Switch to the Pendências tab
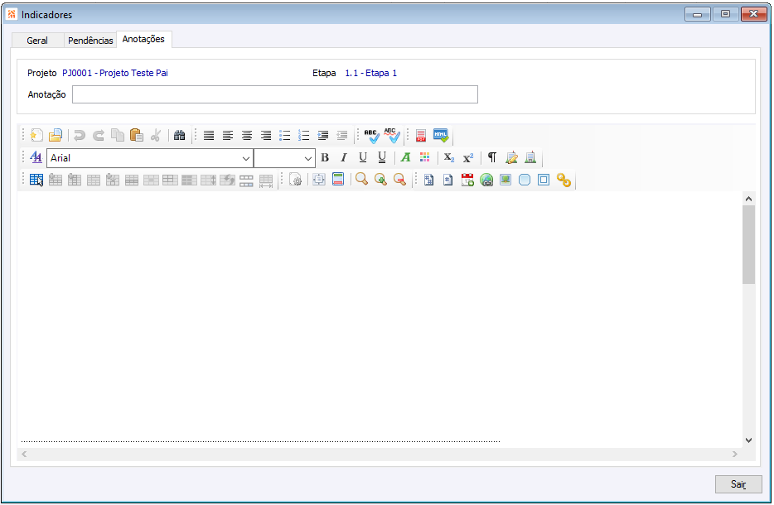The width and height of the screenshot is (774, 505). (90, 41)
